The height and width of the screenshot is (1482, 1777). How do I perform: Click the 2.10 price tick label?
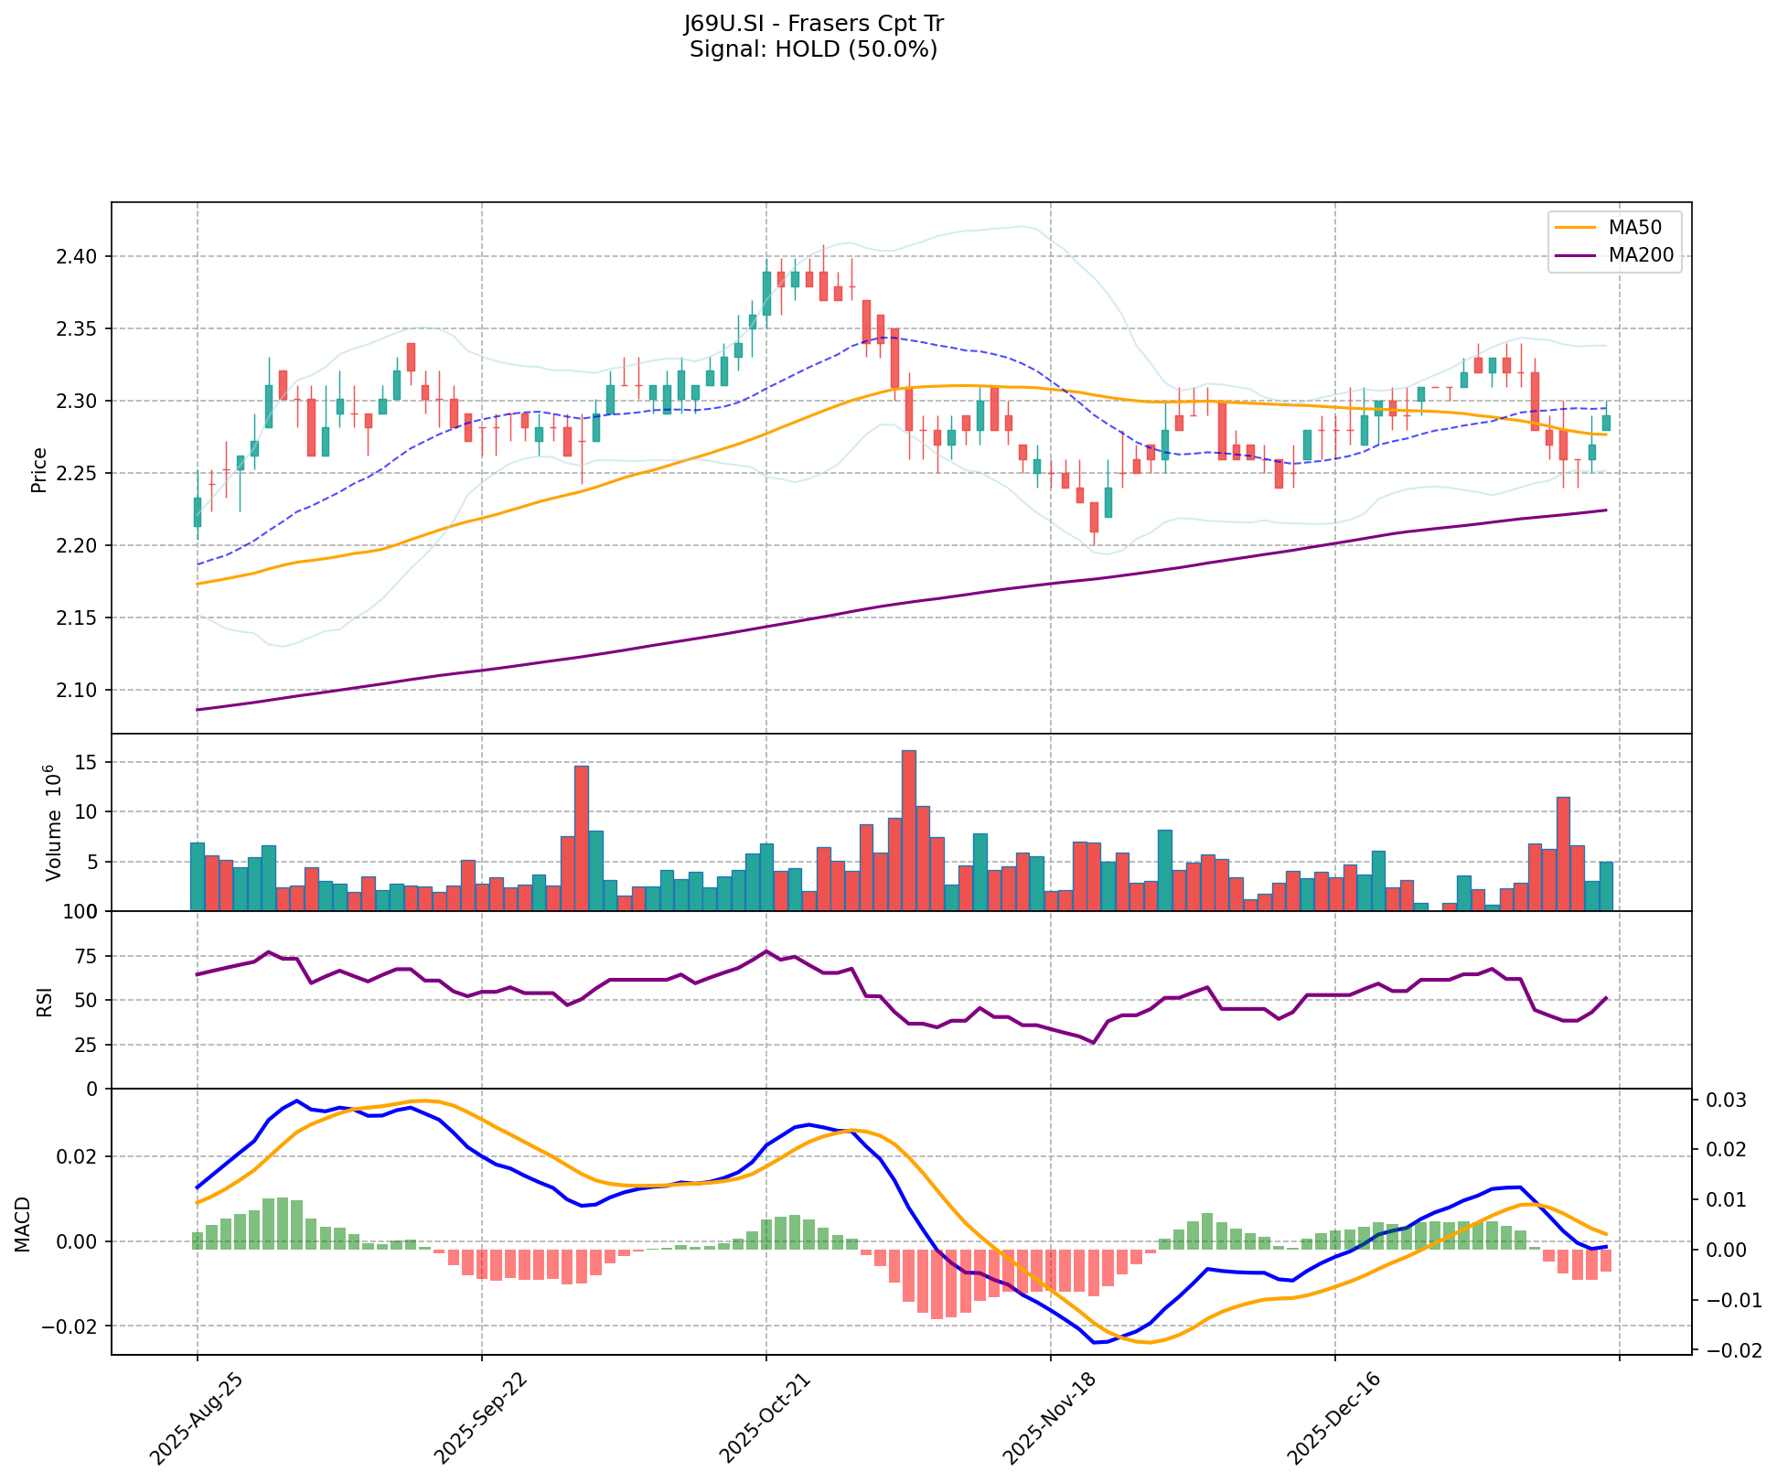(77, 691)
